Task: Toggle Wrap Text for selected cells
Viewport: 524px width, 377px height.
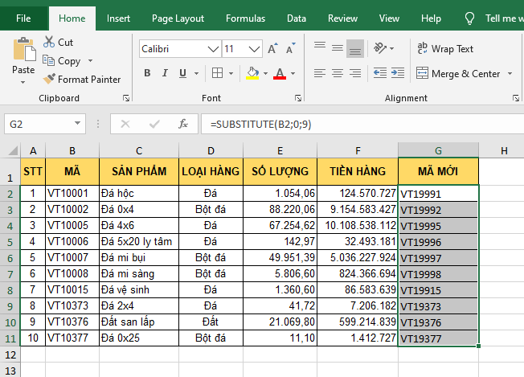Action: pos(445,49)
